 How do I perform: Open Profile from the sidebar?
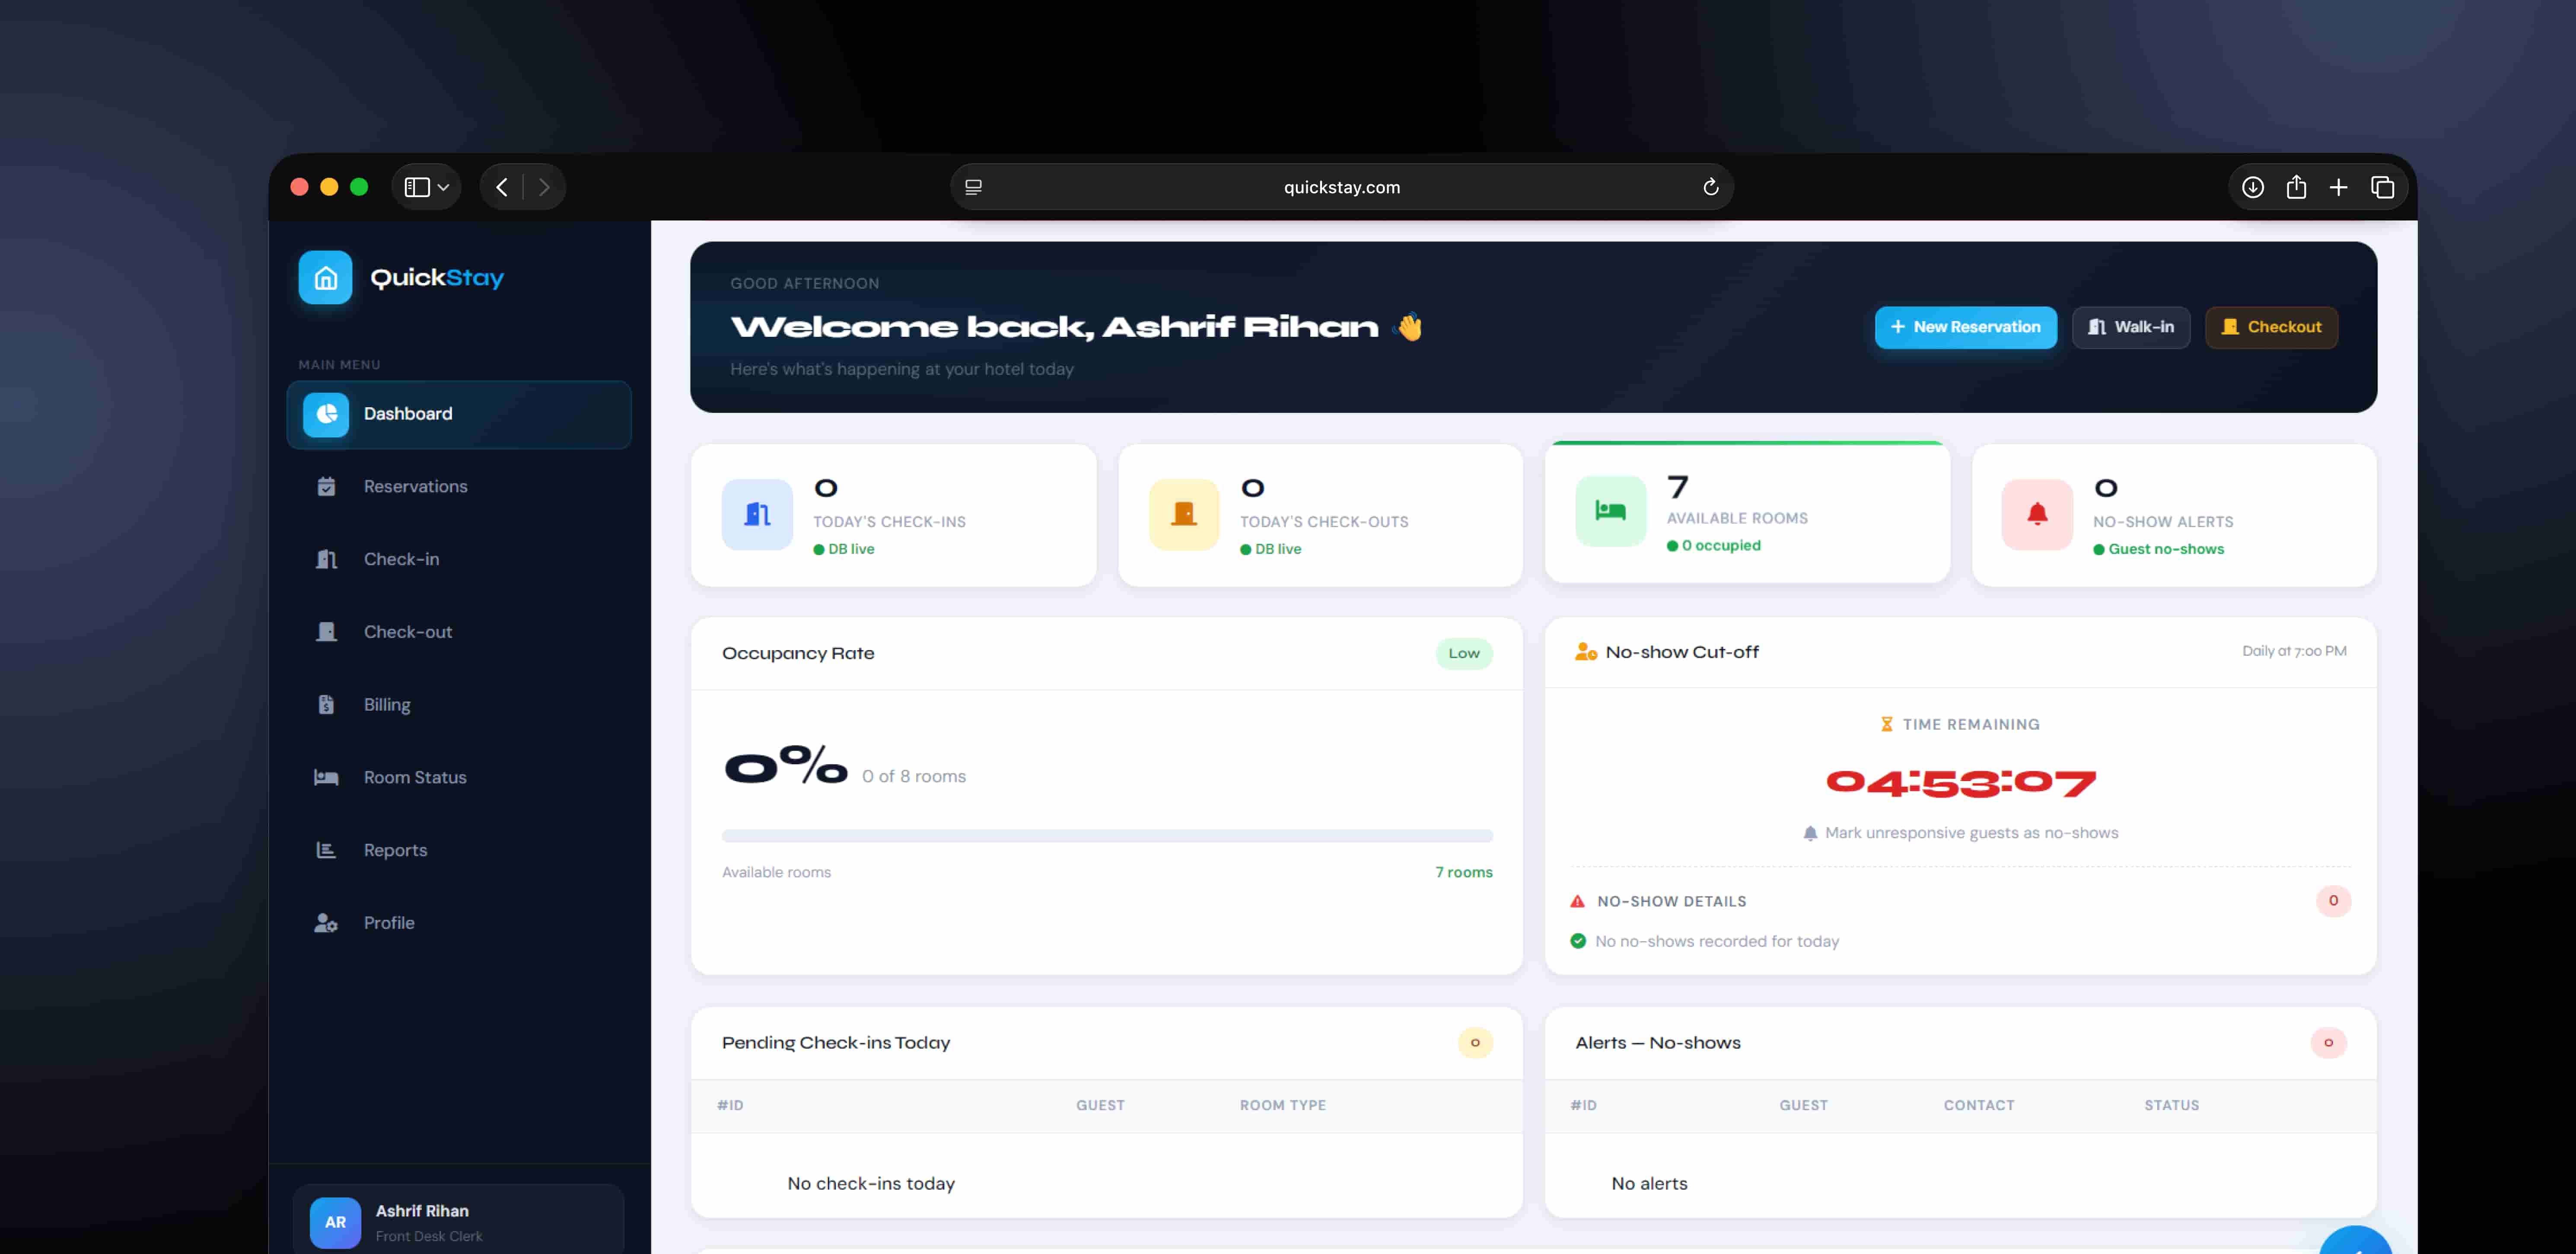tap(459, 923)
